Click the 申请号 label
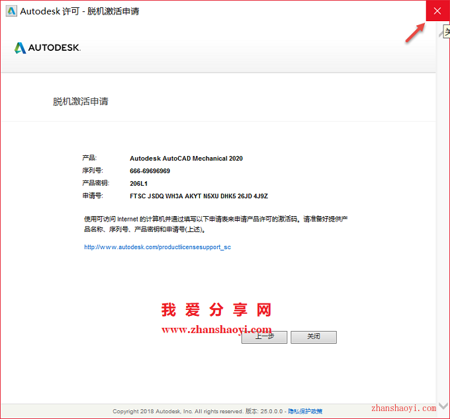 click(93, 196)
